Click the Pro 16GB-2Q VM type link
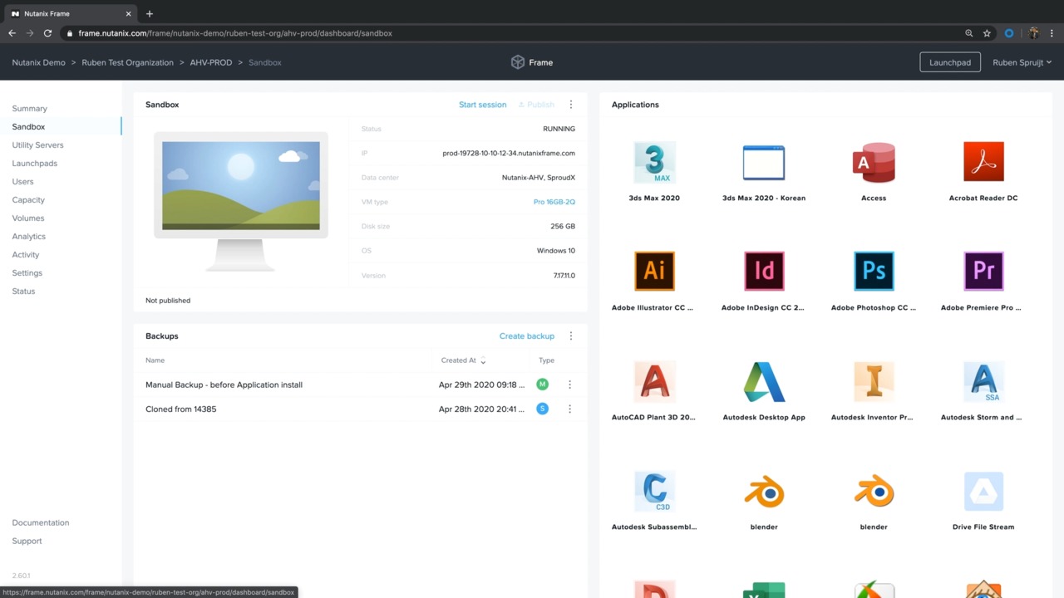The width and height of the screenshot is (1064, 598). (x=554, y=202)
